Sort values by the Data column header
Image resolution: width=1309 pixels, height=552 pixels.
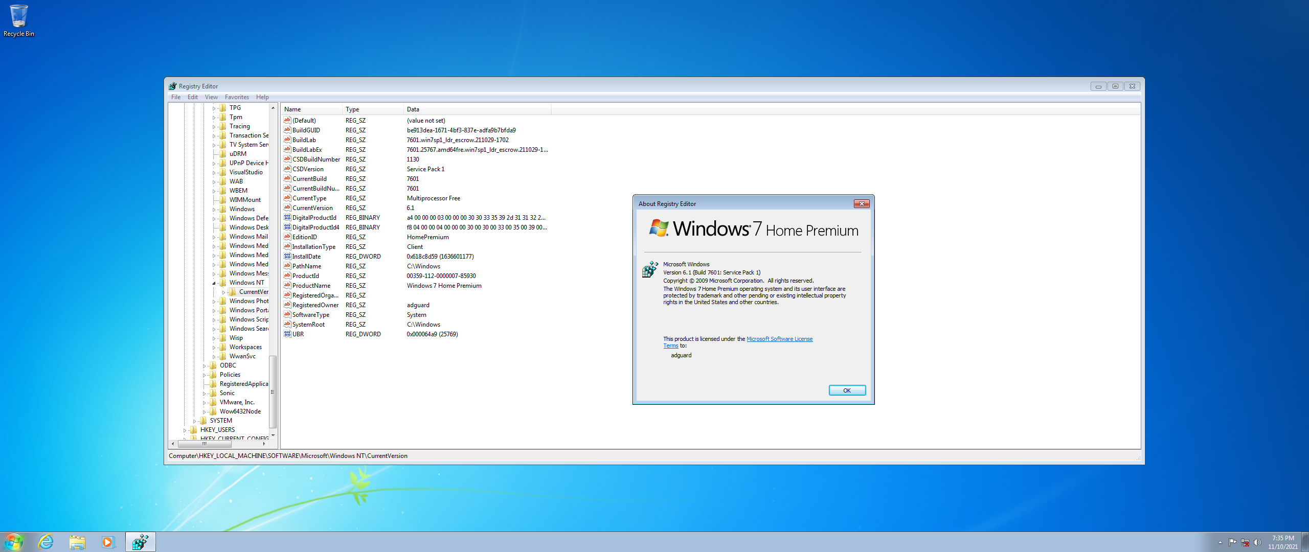pos(477,109)
